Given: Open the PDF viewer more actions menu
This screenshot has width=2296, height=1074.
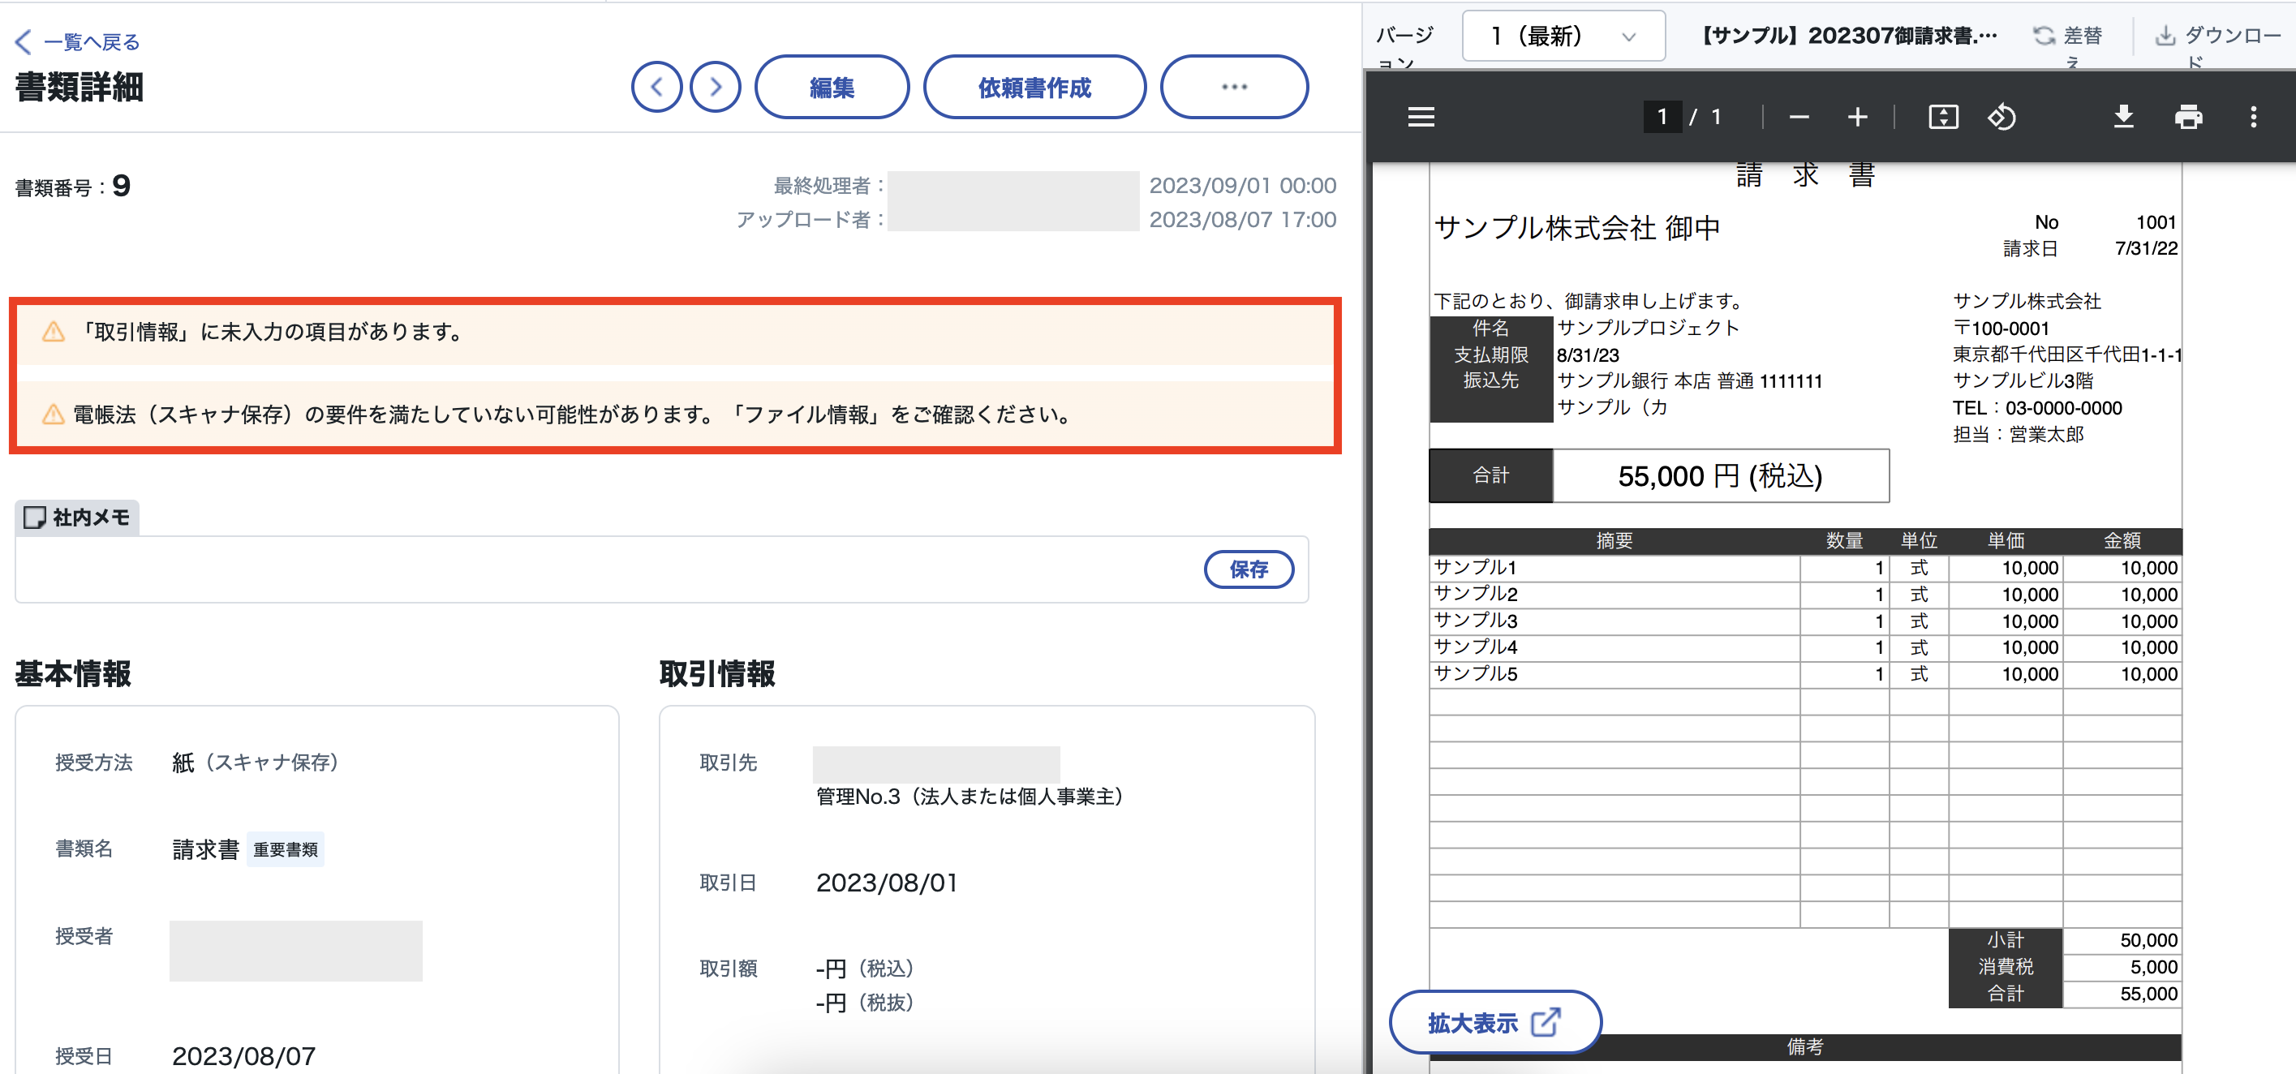Looking at the screenshot, I should [x=2253, y=117].
